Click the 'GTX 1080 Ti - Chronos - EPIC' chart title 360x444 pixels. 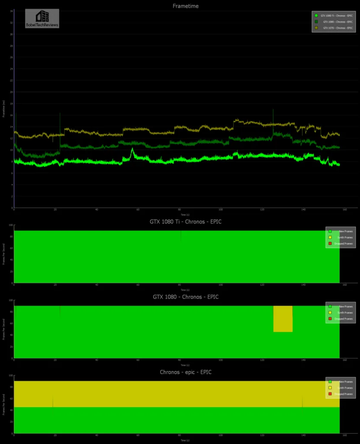(186, 222)
